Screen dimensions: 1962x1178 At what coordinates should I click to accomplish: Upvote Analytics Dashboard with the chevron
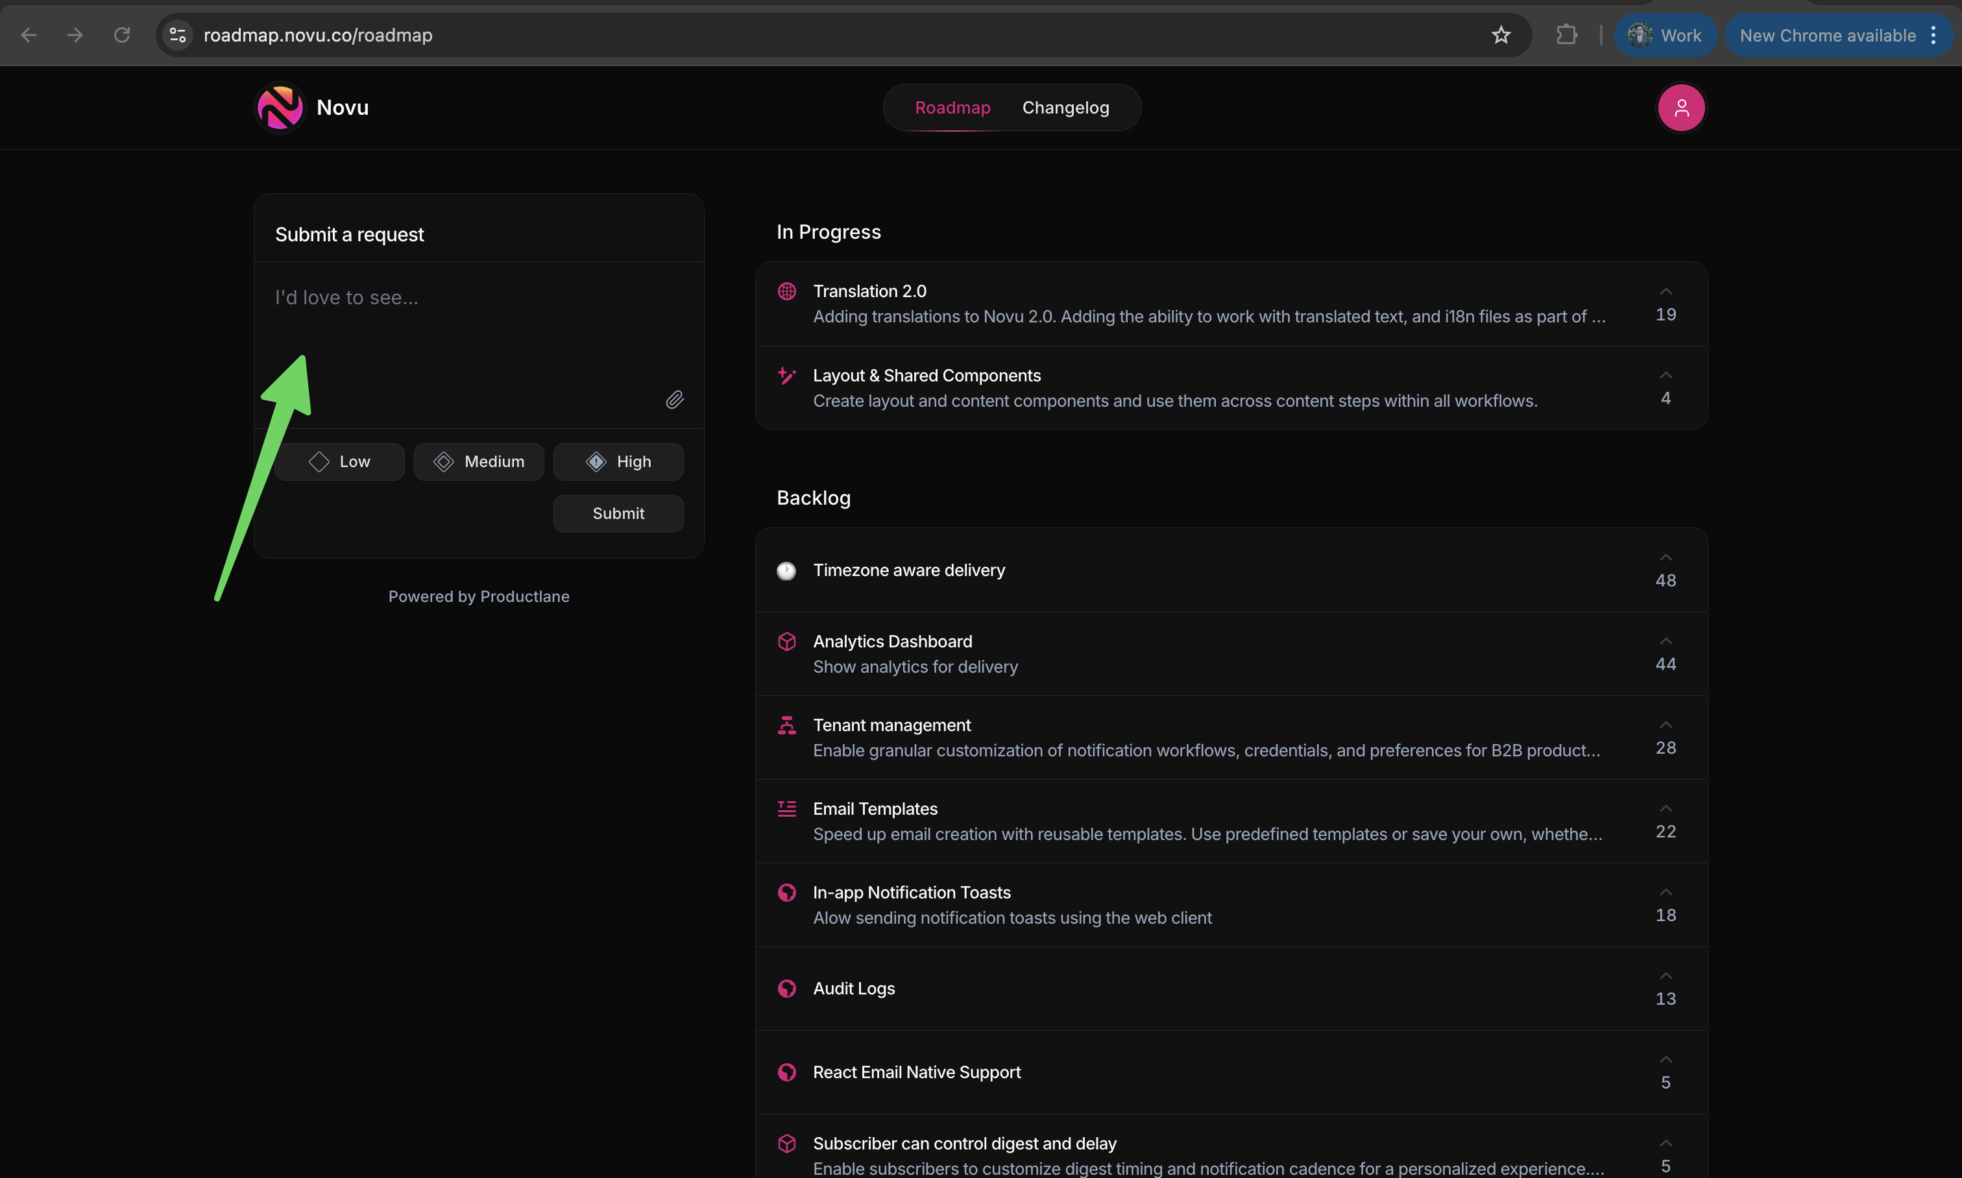pos(1665,642)
